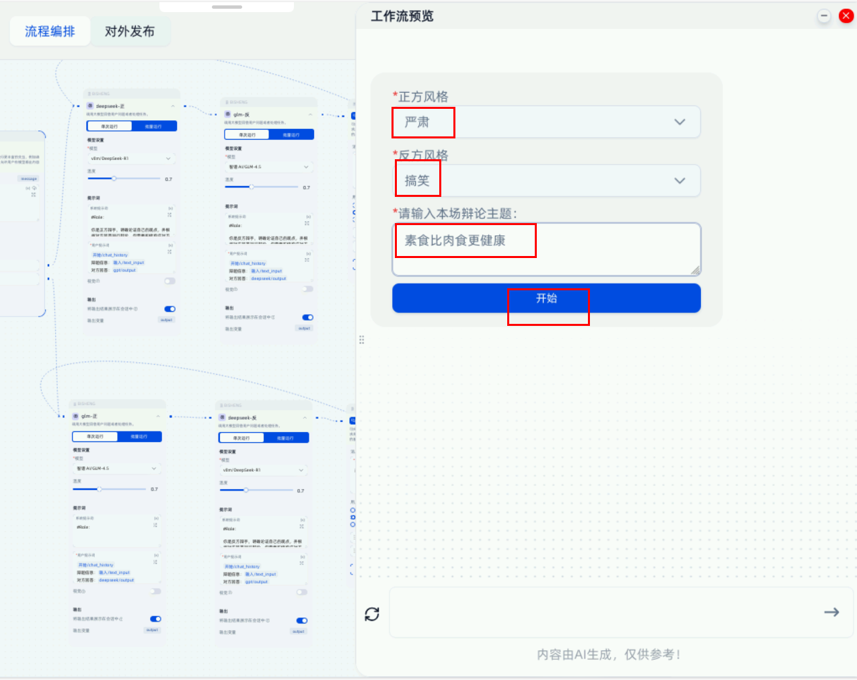Expand user prompt editor in deepseek-正 node
The height and width of the screenshot is (680, 857).
(x=170, y=252)
